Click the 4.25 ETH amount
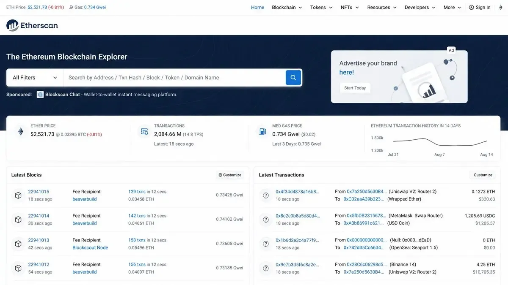508x285 pixels. click(485, 265)
